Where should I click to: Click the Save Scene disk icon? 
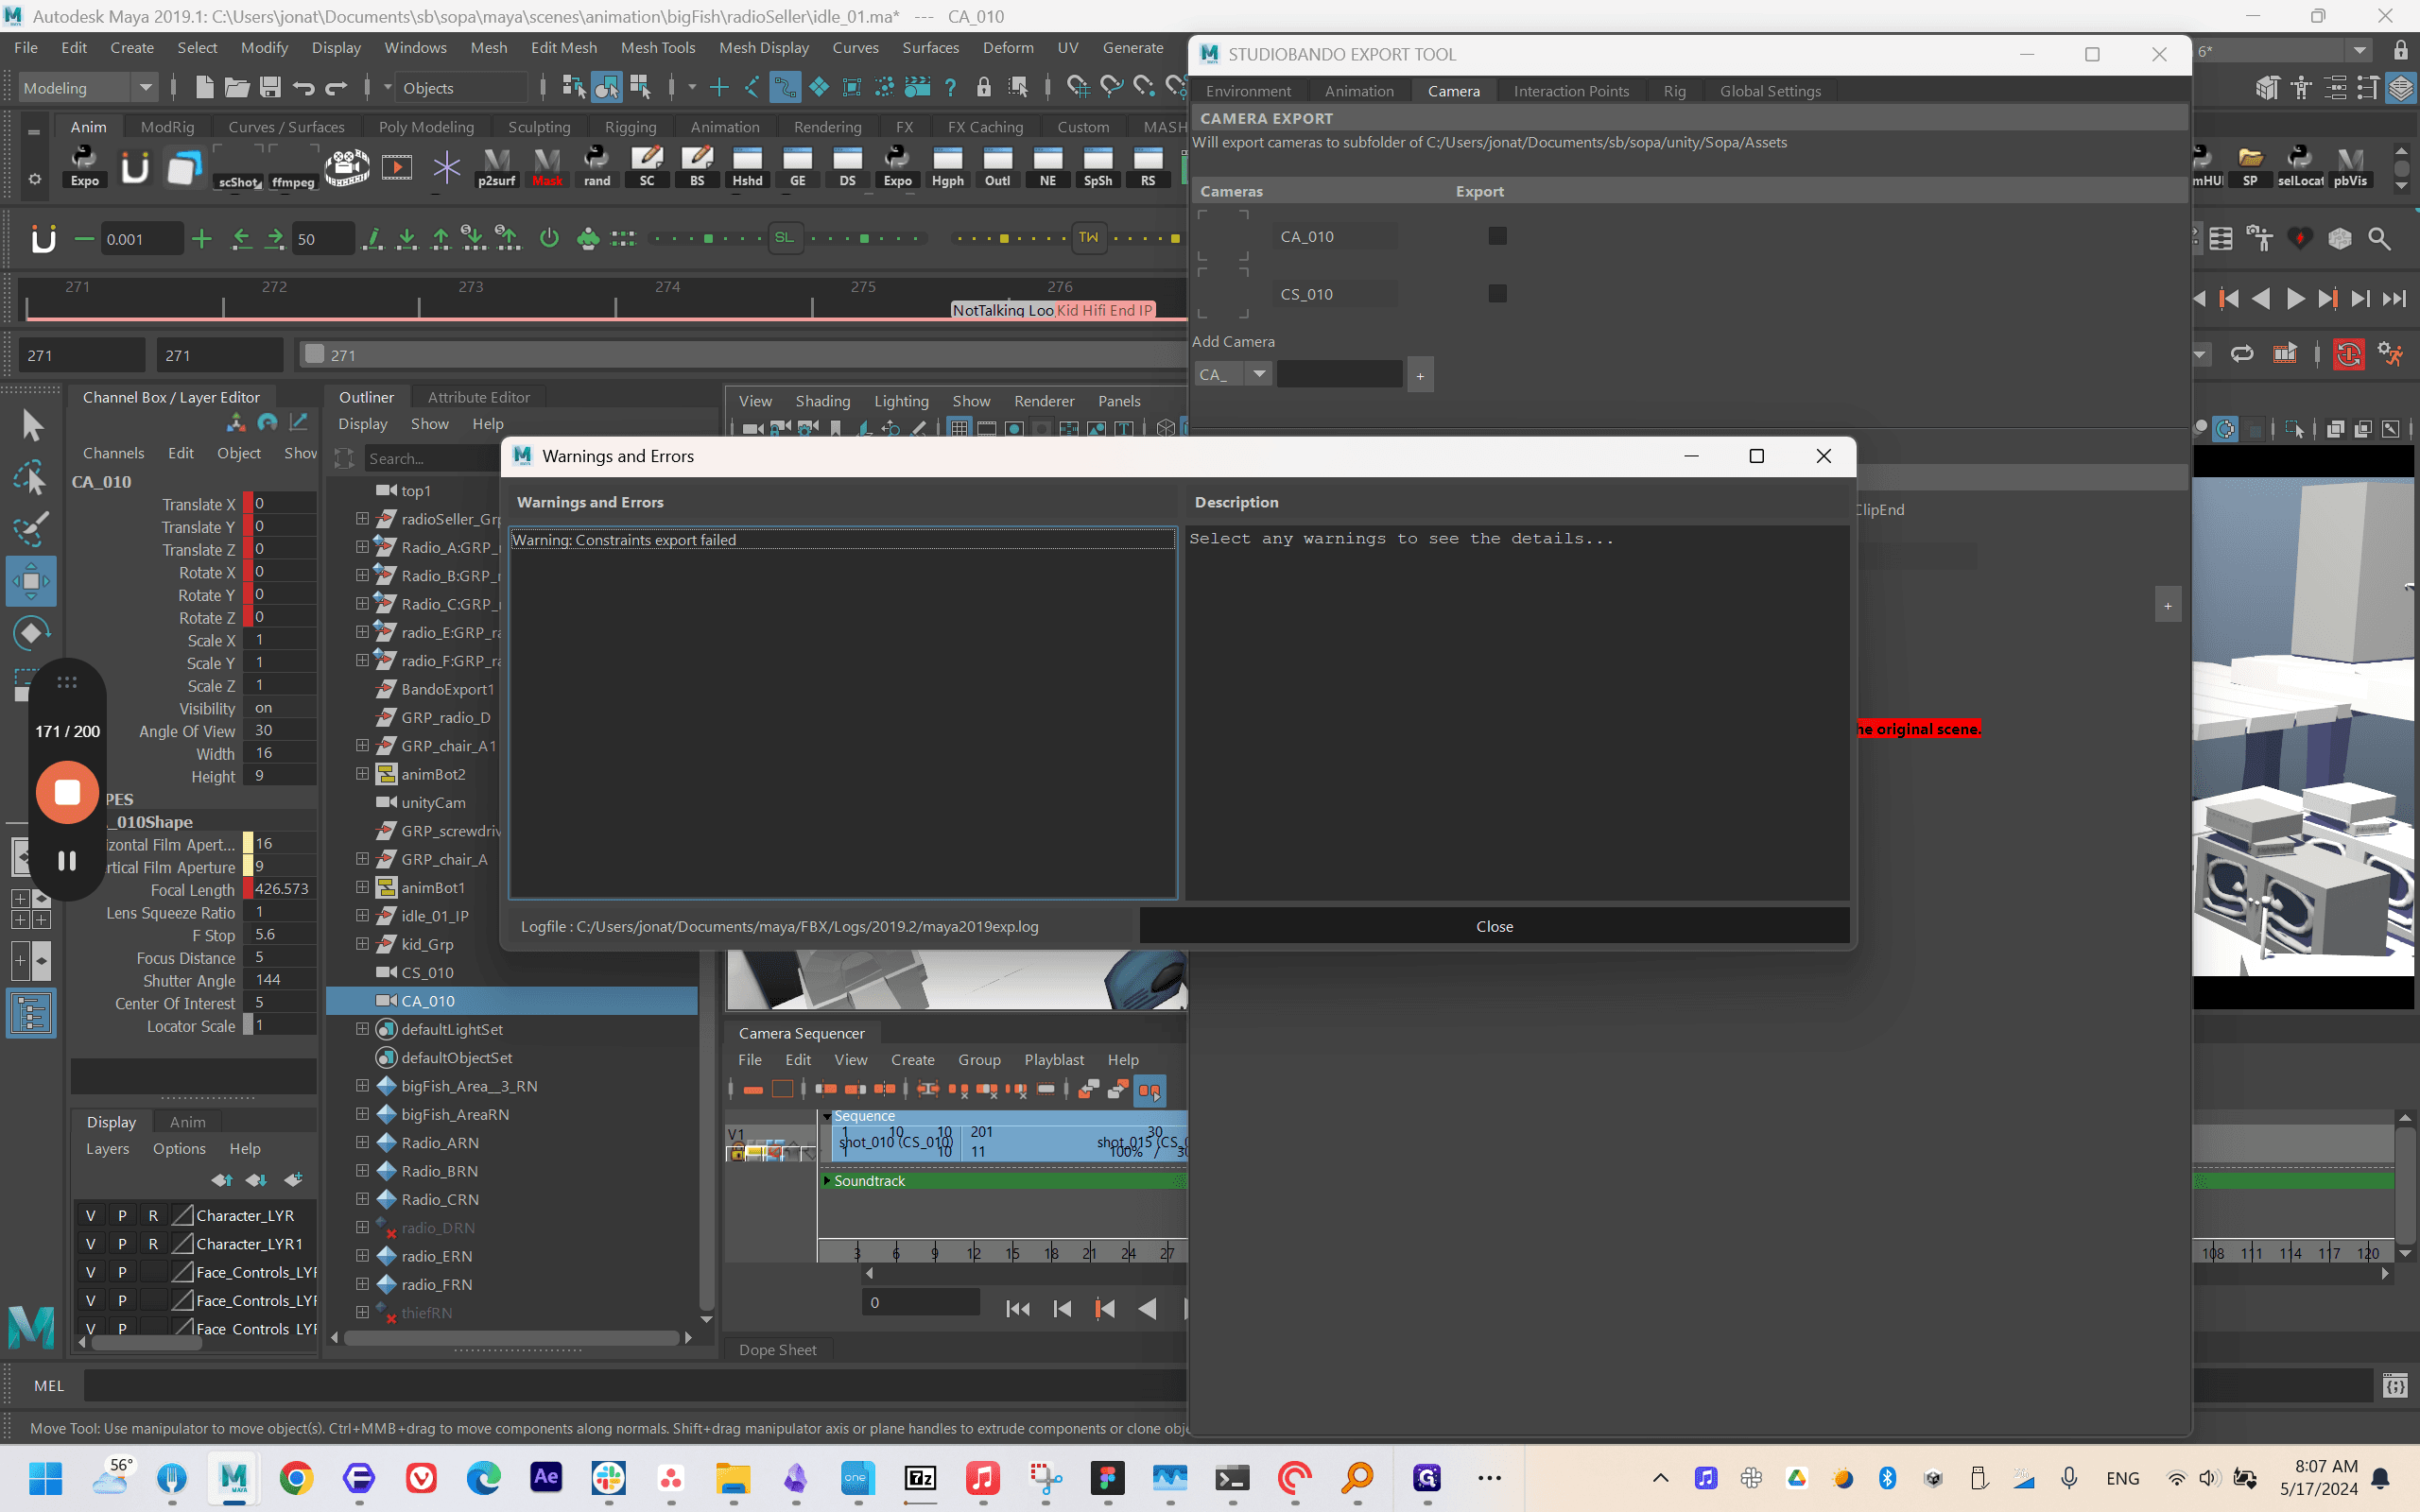[x=270, y=88]
